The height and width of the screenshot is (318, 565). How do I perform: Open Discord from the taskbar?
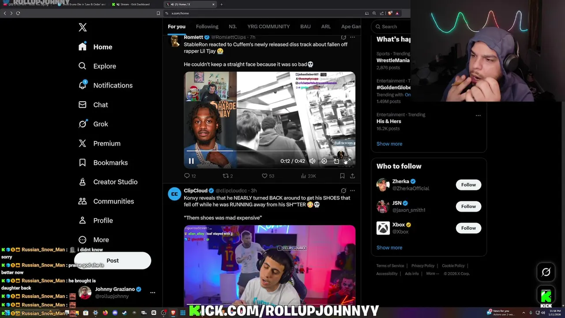115,313
